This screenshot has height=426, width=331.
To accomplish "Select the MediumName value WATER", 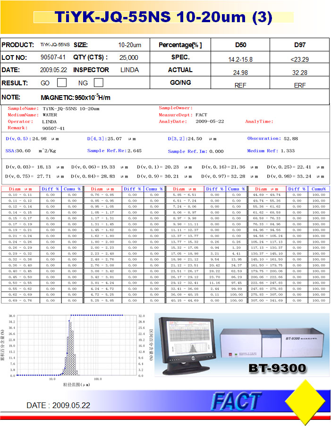I will pyautogui.click(x=50, y=115).
